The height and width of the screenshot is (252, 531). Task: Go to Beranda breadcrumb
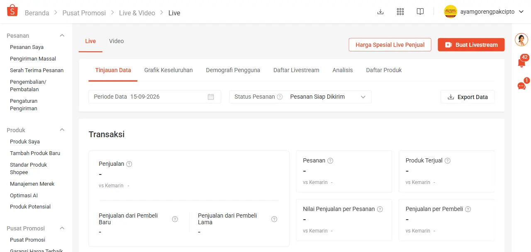click(37, 13)
